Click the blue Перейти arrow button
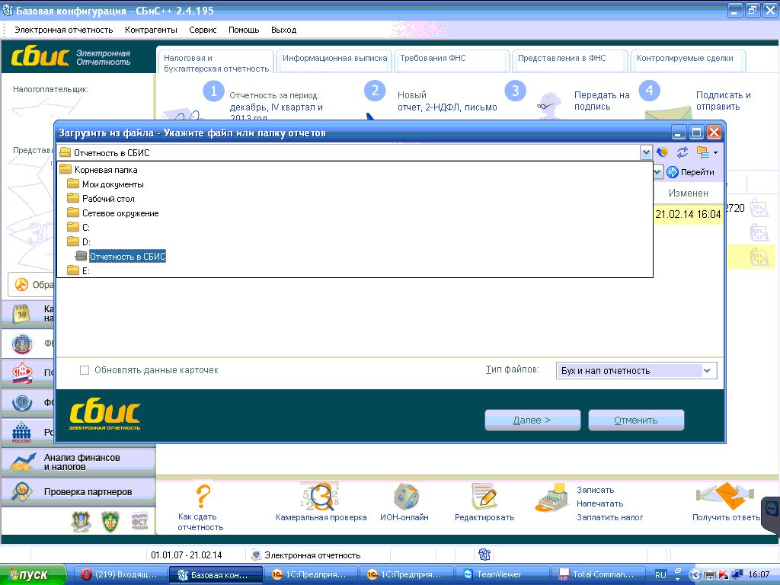Screen dimensions: 780x585 673,172
